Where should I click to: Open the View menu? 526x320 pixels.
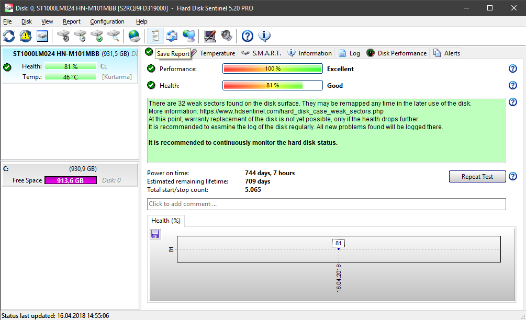coord(47,21)
